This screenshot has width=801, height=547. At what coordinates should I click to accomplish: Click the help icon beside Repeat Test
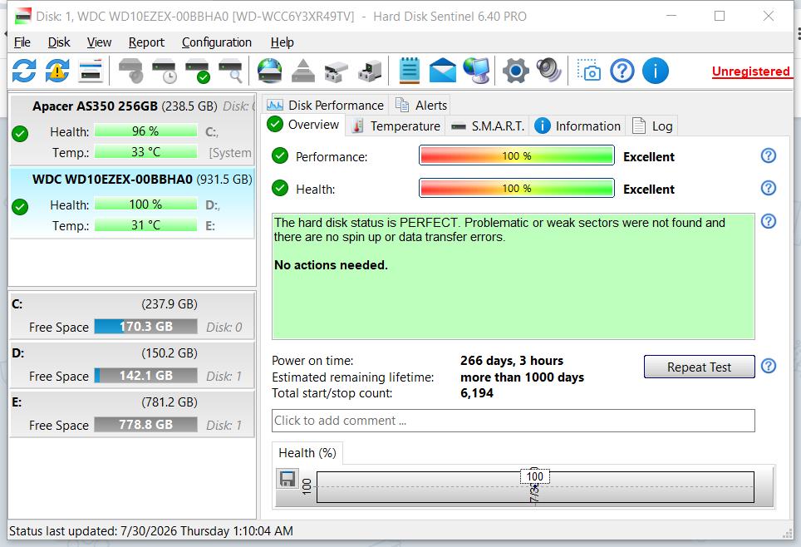(769, 366)
